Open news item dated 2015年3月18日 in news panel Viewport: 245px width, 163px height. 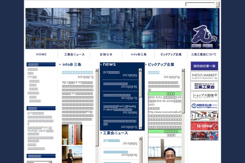pos(116,84)
